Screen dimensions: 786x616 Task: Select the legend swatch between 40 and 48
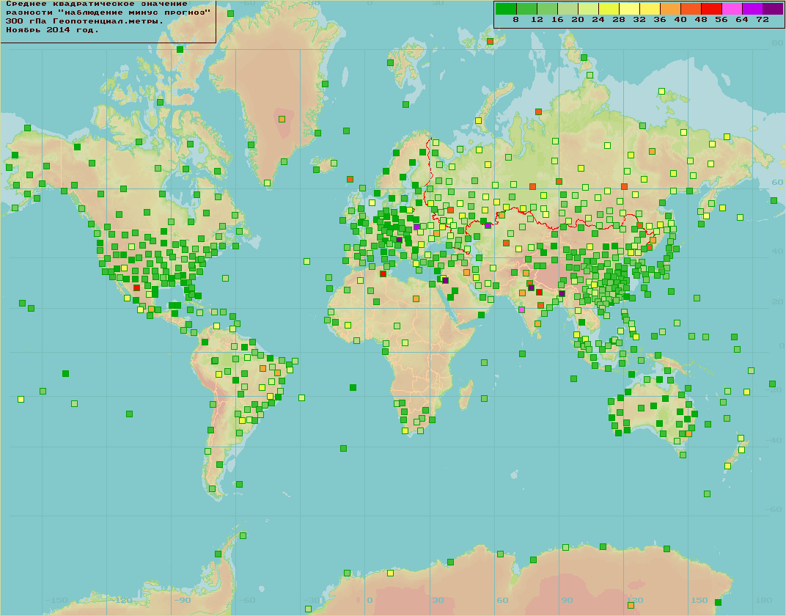click(691, 9)
